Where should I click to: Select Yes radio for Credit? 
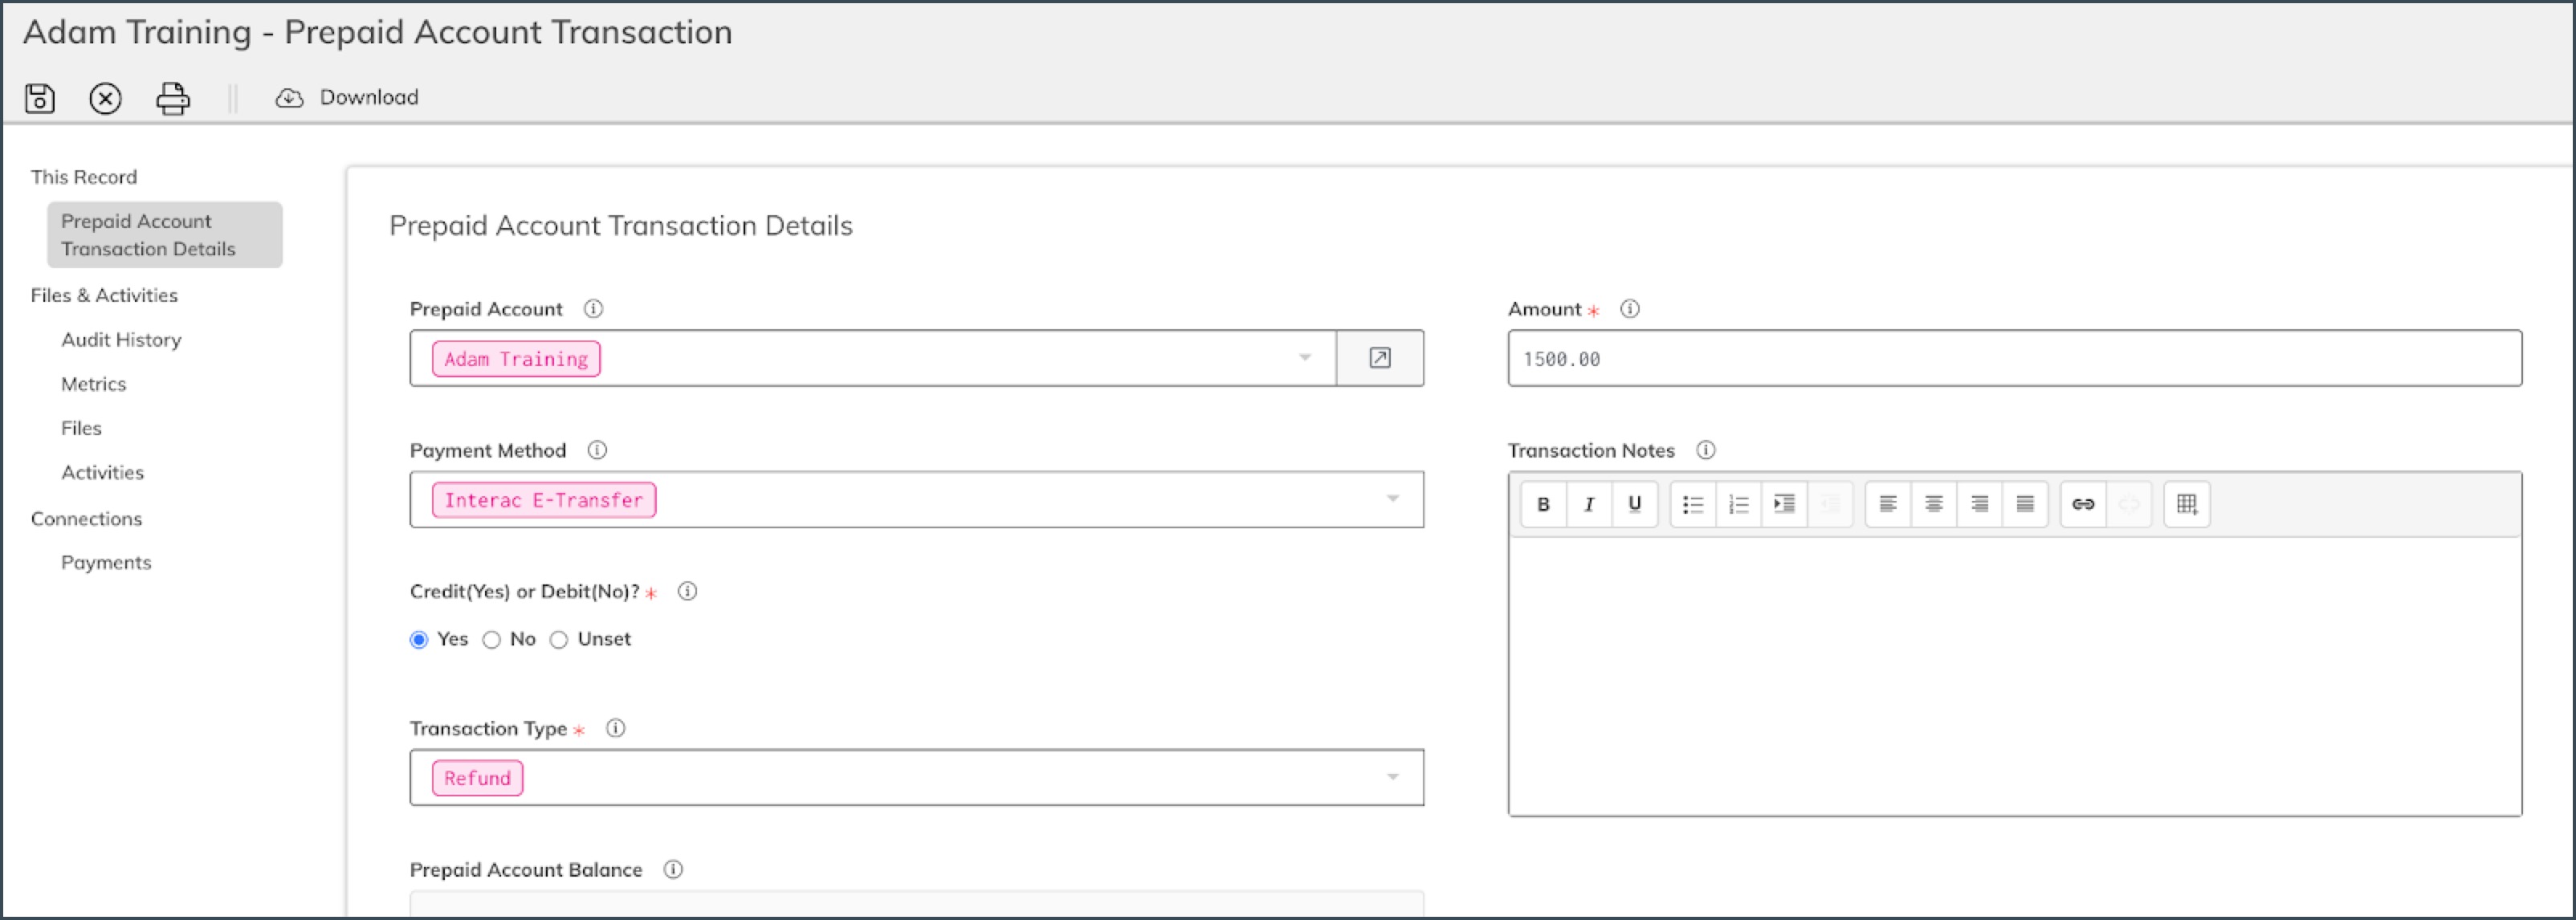(419, 640)
